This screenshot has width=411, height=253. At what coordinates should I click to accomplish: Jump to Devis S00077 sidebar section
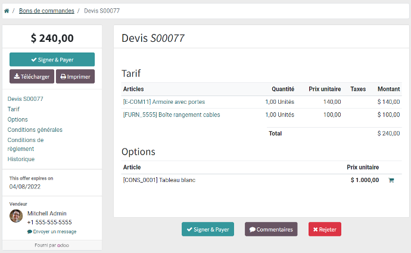(26, 99)
